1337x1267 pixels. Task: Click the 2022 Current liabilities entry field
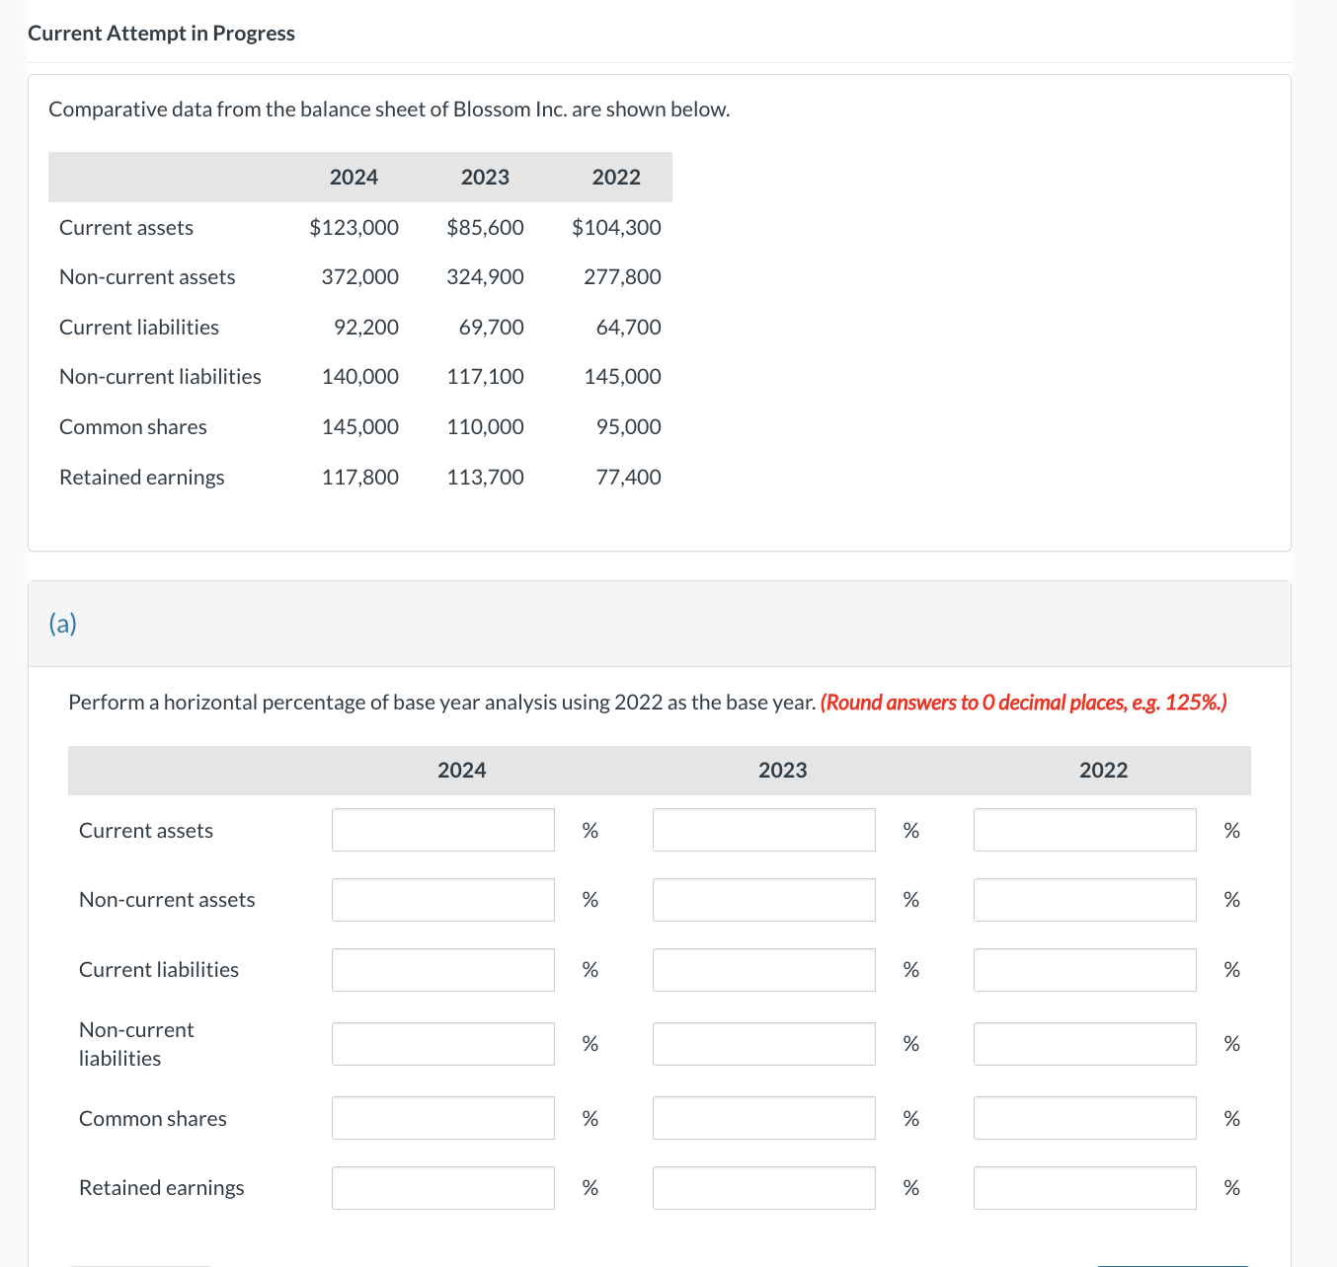pyautogui.click(x=1084, y=969)
